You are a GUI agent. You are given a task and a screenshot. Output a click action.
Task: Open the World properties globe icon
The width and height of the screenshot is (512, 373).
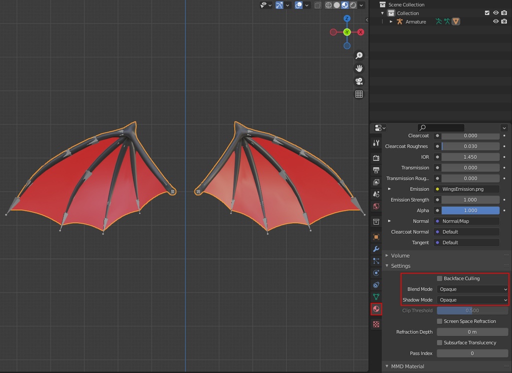pyautogui.click(x=376, y=206)
